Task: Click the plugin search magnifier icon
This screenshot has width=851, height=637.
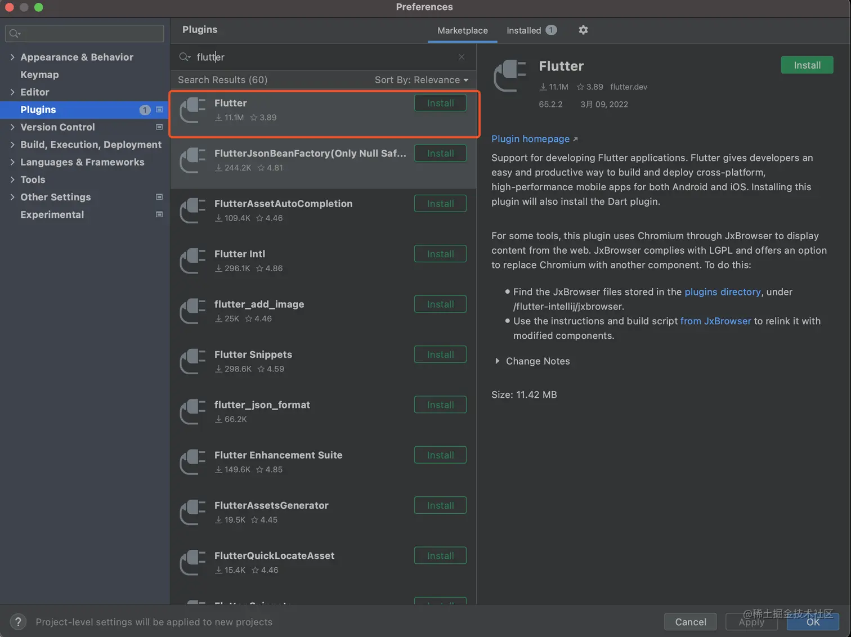Action: click(185, 57)
